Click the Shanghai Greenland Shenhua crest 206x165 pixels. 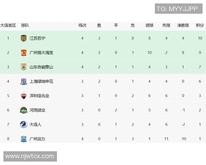[23, 81]
